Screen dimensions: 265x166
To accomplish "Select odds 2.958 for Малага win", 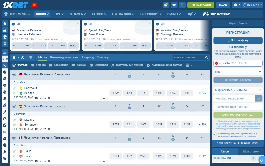I will pos(116,124).
